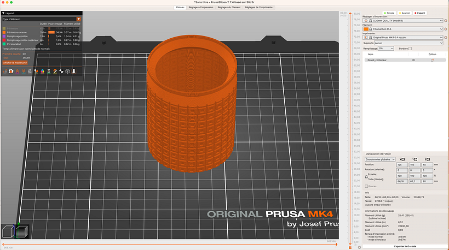Image resolution: width=449 pixels, height=250 pixels.
Task: Open the Remplissage percentage dropdown
Action: 387,48
